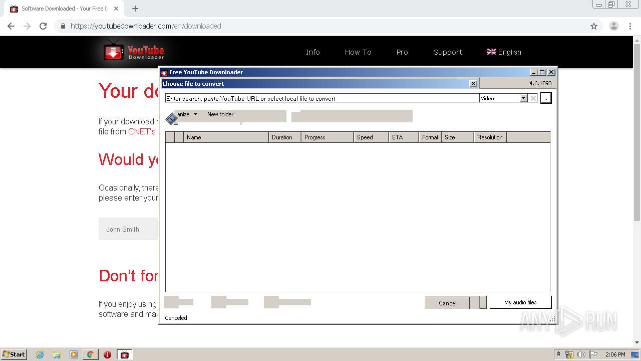Click the John Smith name field
Image resolution: width=641 pixels, height=361 pixels.
128,229
